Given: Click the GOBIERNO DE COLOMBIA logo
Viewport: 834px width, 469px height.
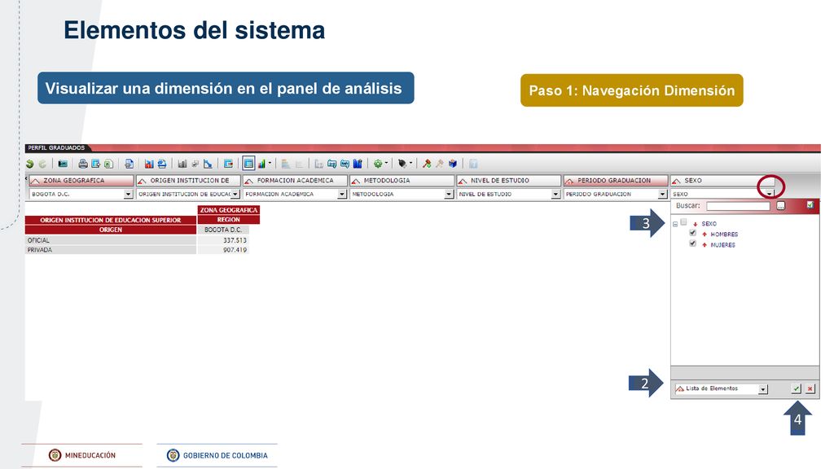Looking at the screenshot, I should click(217, 455).
